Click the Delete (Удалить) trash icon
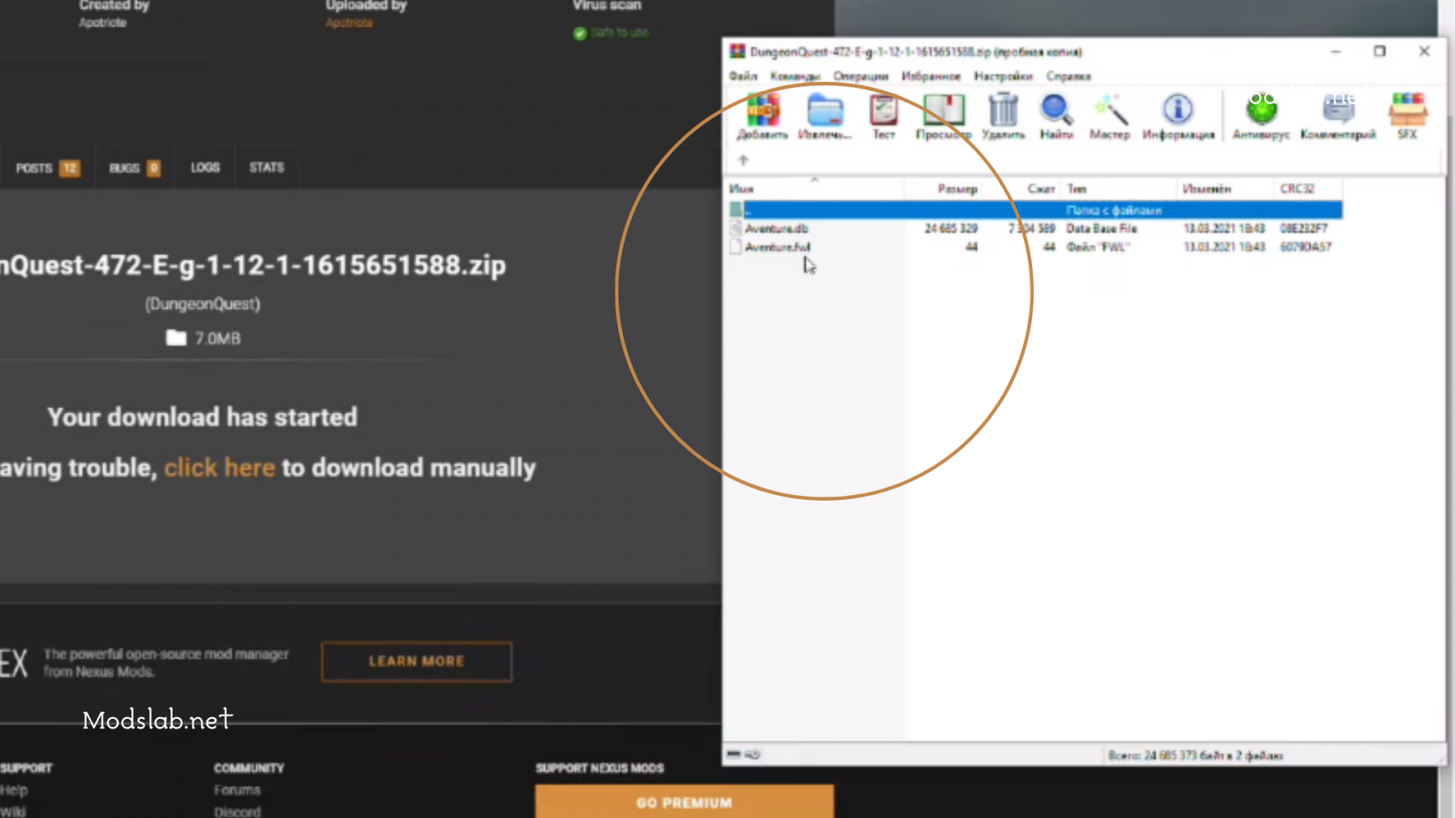This screenshot has height=818, width=1455. point(1003,111)
